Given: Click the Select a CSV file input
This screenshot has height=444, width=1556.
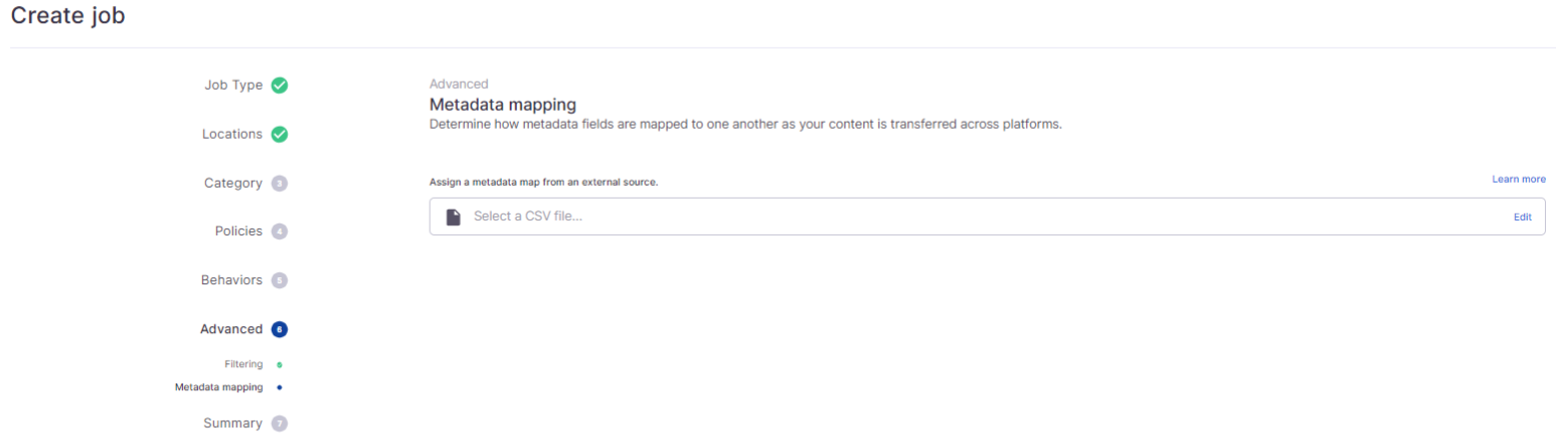Looking at the screenshot, I should pyautogui.click(x=987, y=217).
